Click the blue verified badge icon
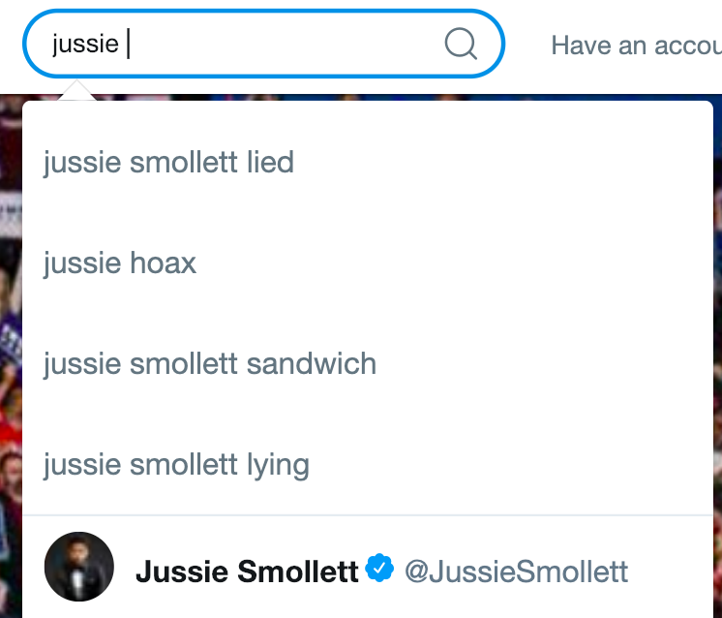Viewport: 722px width, 618px height. point(381,570)
